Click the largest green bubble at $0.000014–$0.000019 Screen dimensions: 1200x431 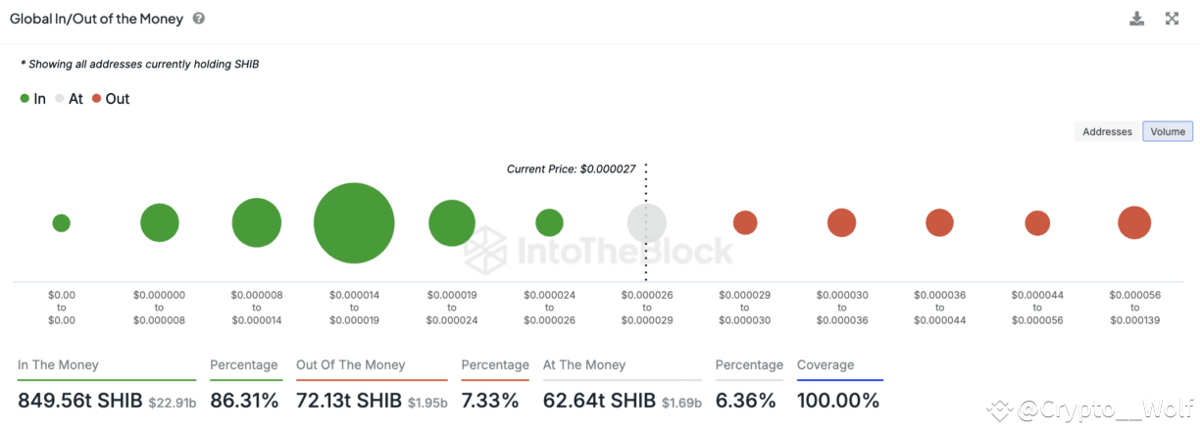tap(354, 223)
